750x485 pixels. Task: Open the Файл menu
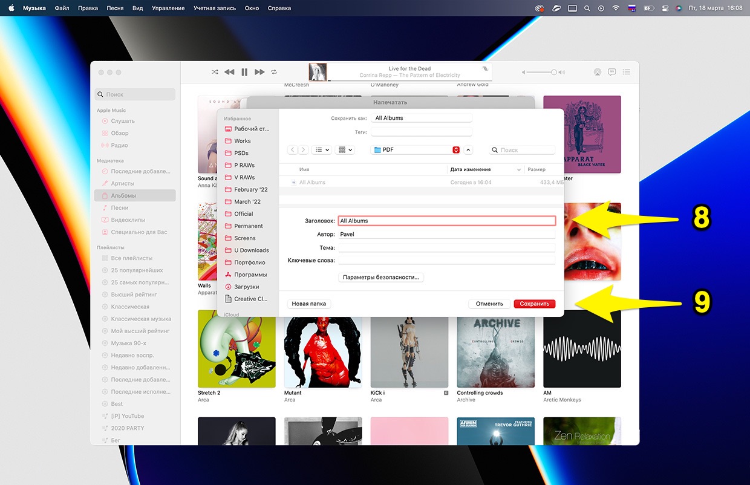(x=61, y=8)
